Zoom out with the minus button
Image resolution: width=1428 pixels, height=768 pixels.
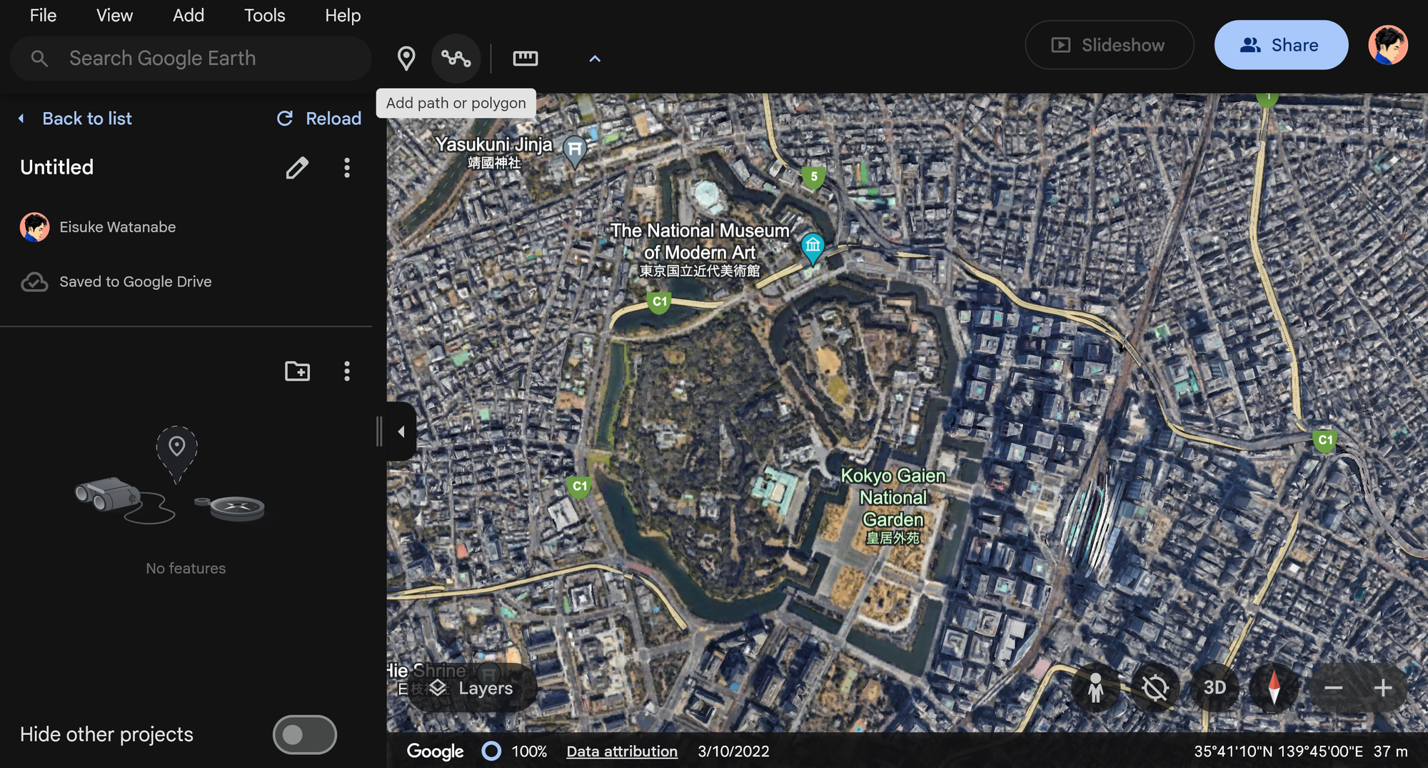pyautogui.click(x=1334, y=688)
